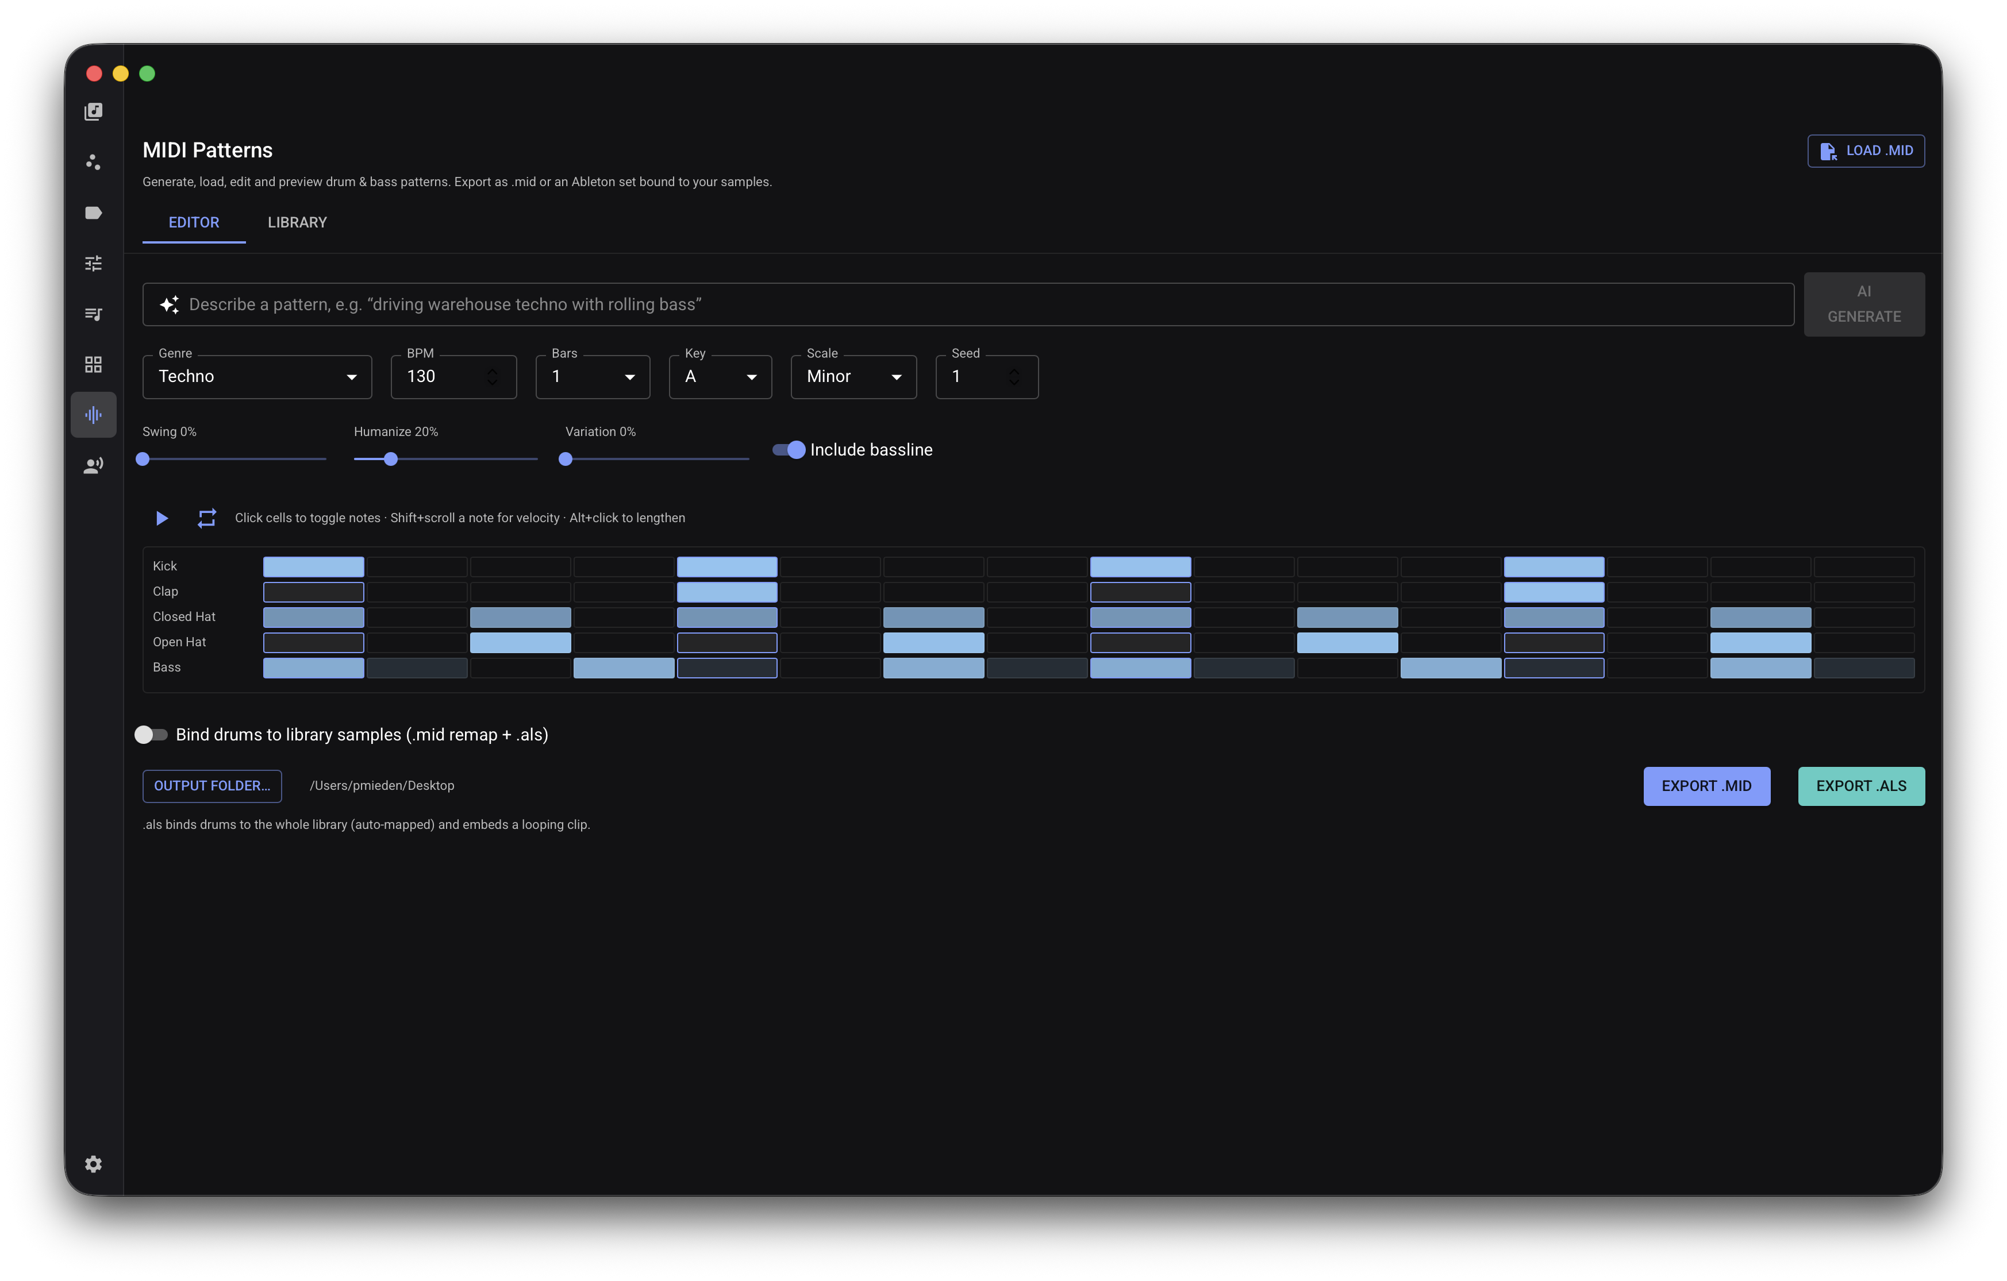This screenshot has height=1281, width=2007.
Task: Open the tag label sidebar icon
Action: (x=93, y=213)
